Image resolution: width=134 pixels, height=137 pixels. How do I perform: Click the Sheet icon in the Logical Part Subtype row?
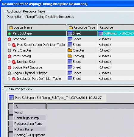pos(70,67)
